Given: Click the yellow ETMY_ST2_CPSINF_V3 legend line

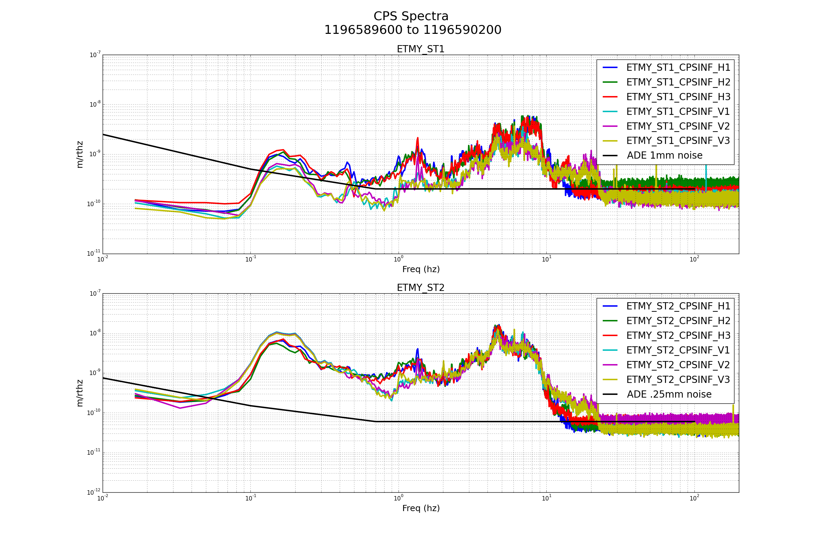Looking at the screenshot, I should (610, 379).
